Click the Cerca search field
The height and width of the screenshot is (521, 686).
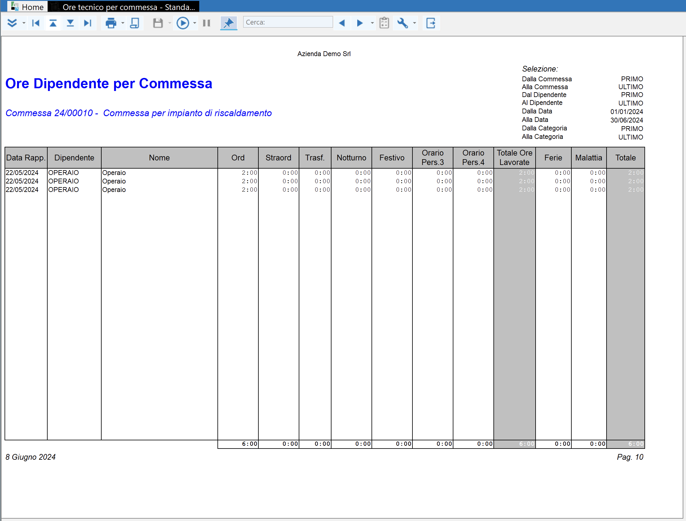(x=288, y=22)
